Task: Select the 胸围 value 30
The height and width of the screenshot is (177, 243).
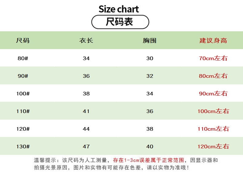Action: point(149,58)
